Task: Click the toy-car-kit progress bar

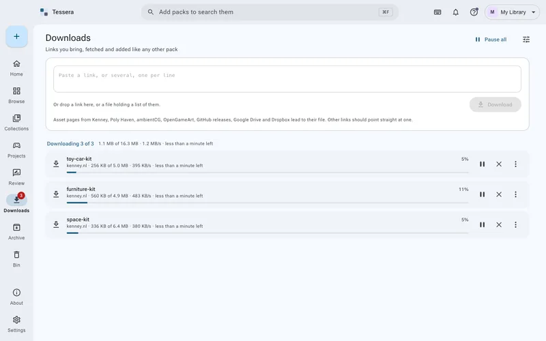Action: 268,173
